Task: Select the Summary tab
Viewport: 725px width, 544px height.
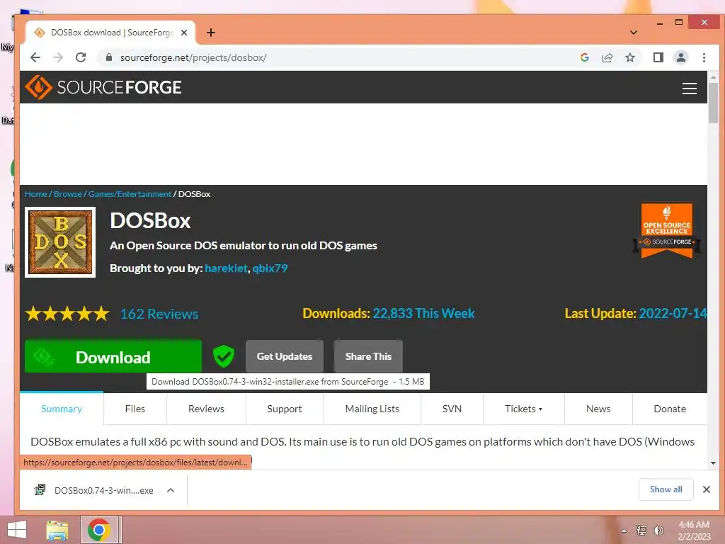Action: pos(62,409)
